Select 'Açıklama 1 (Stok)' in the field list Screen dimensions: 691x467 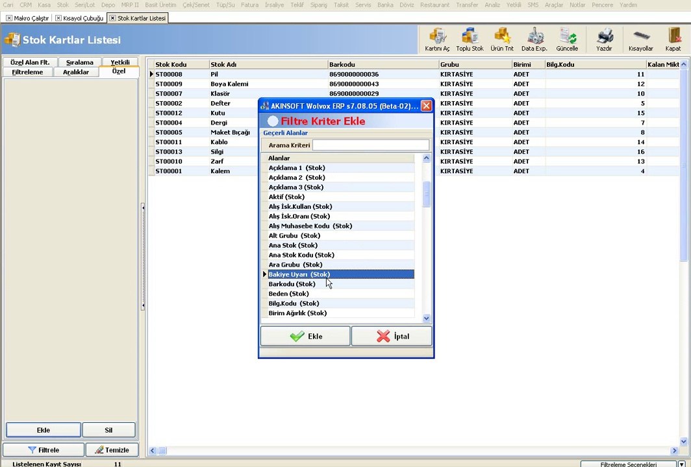tap(341, 168)
